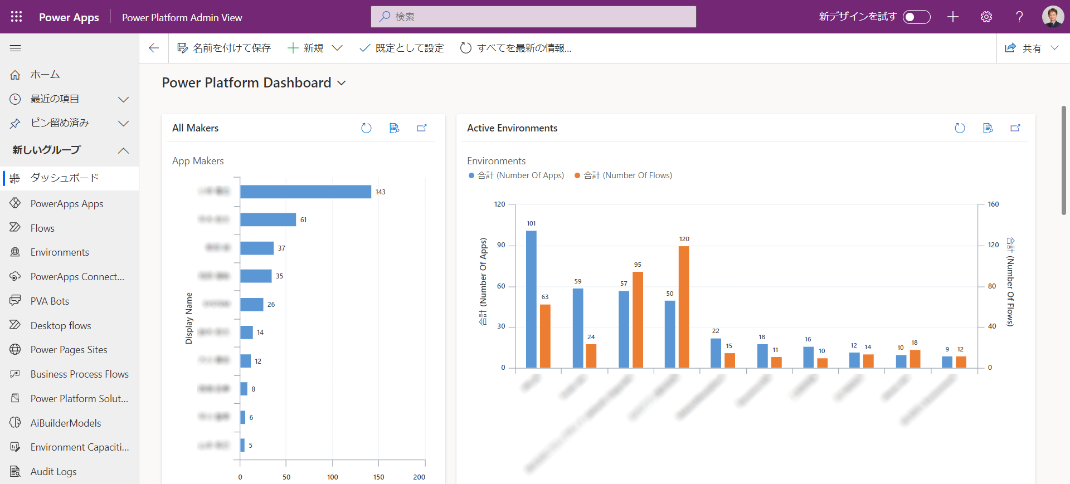Open the app launcher waffle icon

click(x=16, y=17)
